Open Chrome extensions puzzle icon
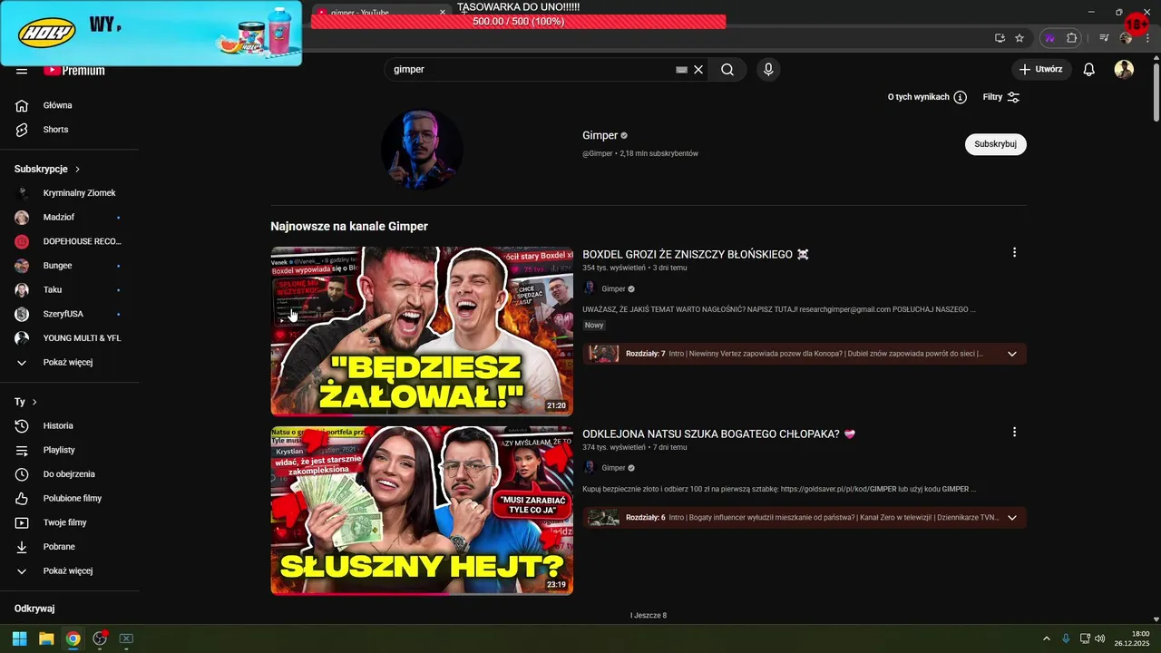 [x=1071, y=38]
